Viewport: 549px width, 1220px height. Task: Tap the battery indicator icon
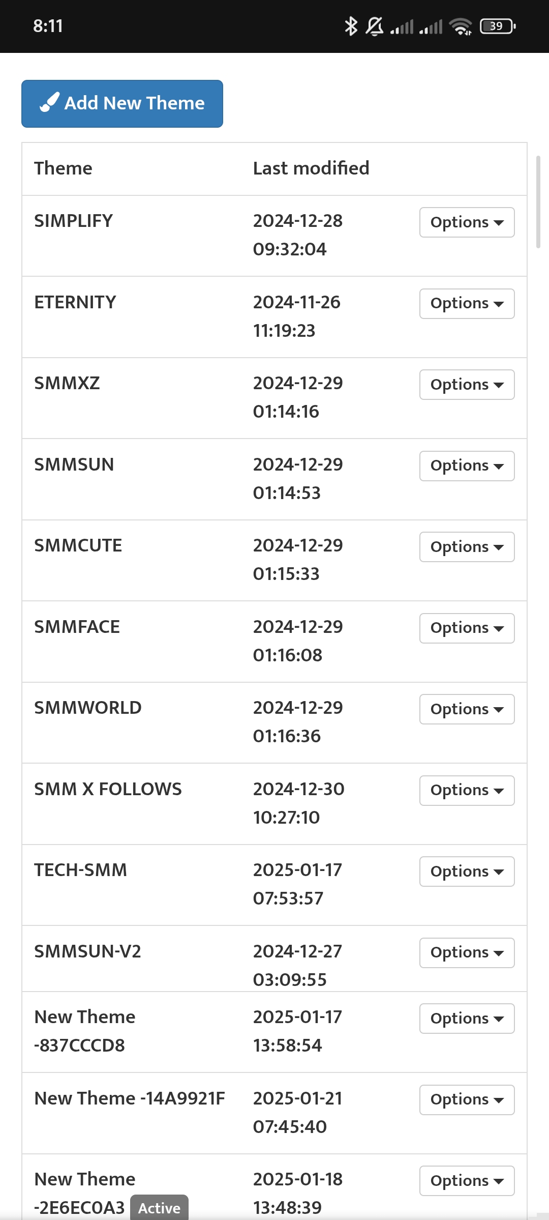tap(497, 26)
